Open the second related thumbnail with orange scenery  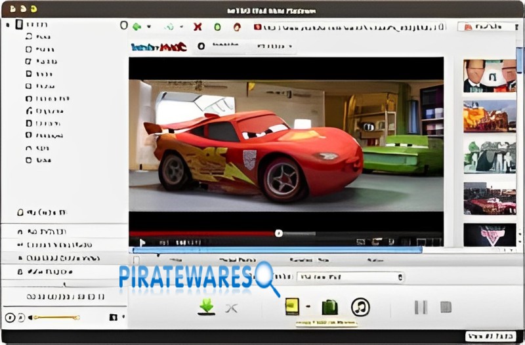490,116
